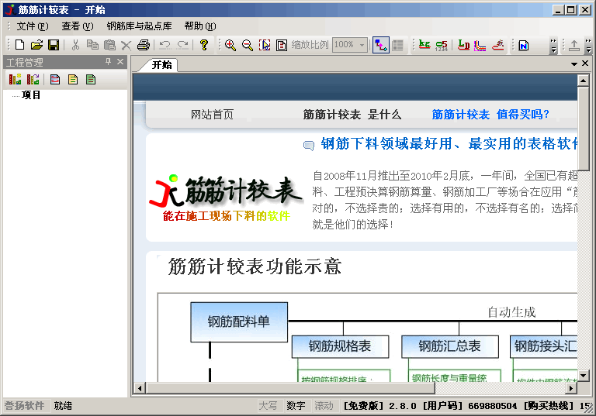Click the multicolor bent rebar icon
Image resolution: width=596 pixels, height=416 pixels.
pos(480,45)
